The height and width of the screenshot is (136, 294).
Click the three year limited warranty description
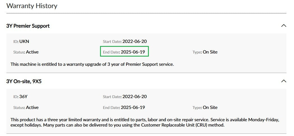[84, 120]
